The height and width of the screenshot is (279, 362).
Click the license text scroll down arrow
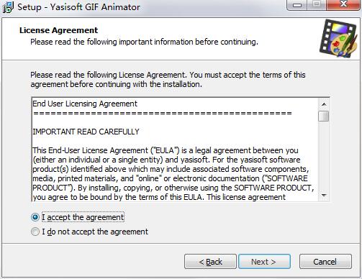coord(324,196)
